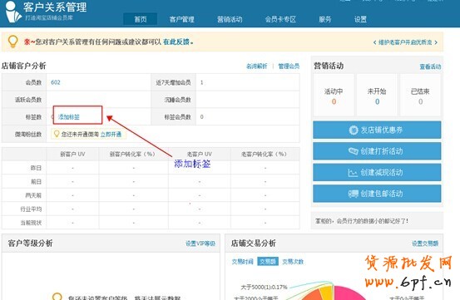Click the 新客户 UV column header
Screen dimensions: 460x300
point(72,154)
